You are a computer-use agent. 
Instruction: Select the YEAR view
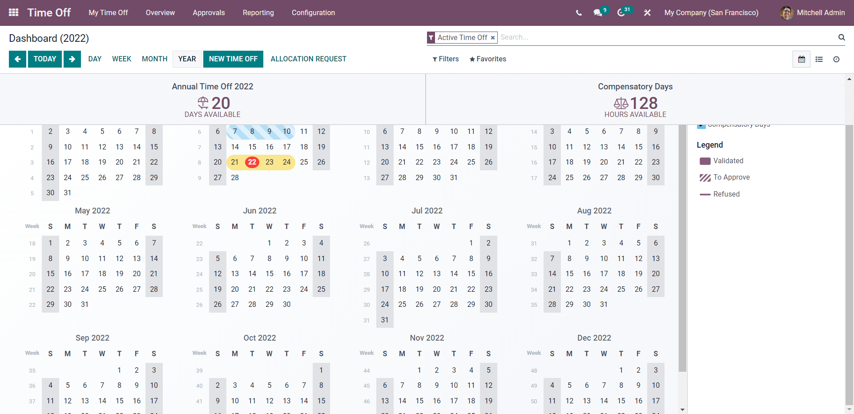187,59
